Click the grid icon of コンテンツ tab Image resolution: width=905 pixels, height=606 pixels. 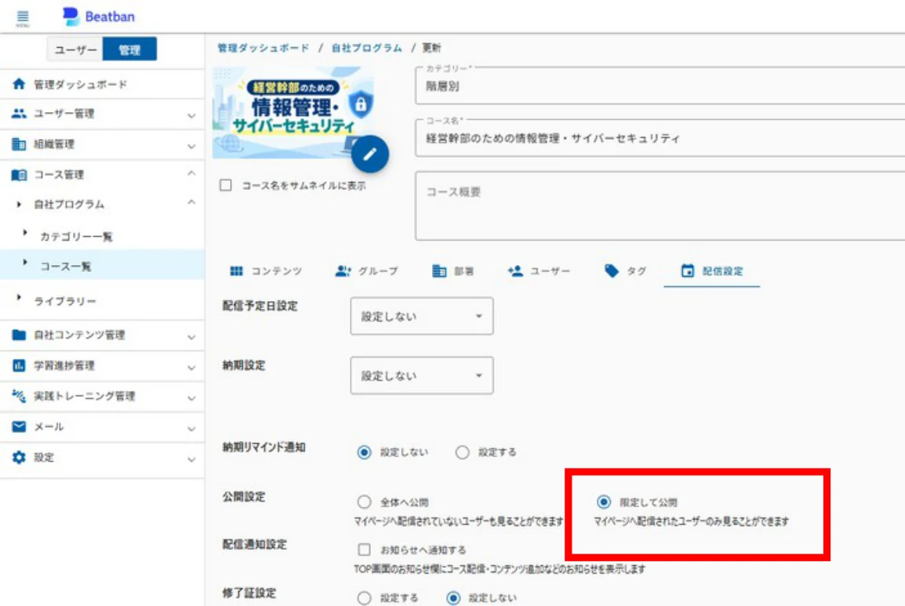(236, 270)
